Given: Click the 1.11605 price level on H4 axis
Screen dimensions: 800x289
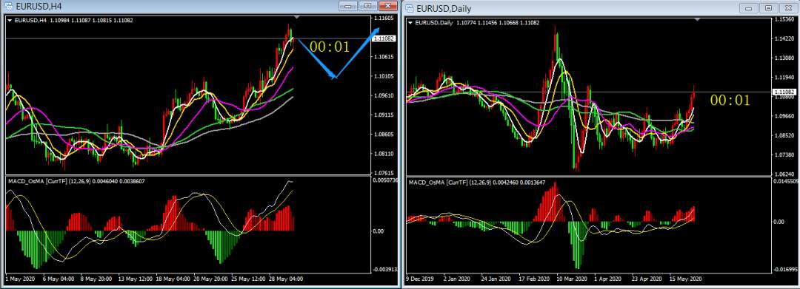Looking at the screenshot, I should (x=384, y=18).
